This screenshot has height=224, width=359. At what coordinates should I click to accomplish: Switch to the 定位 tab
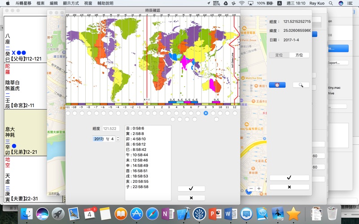[279, 55]
